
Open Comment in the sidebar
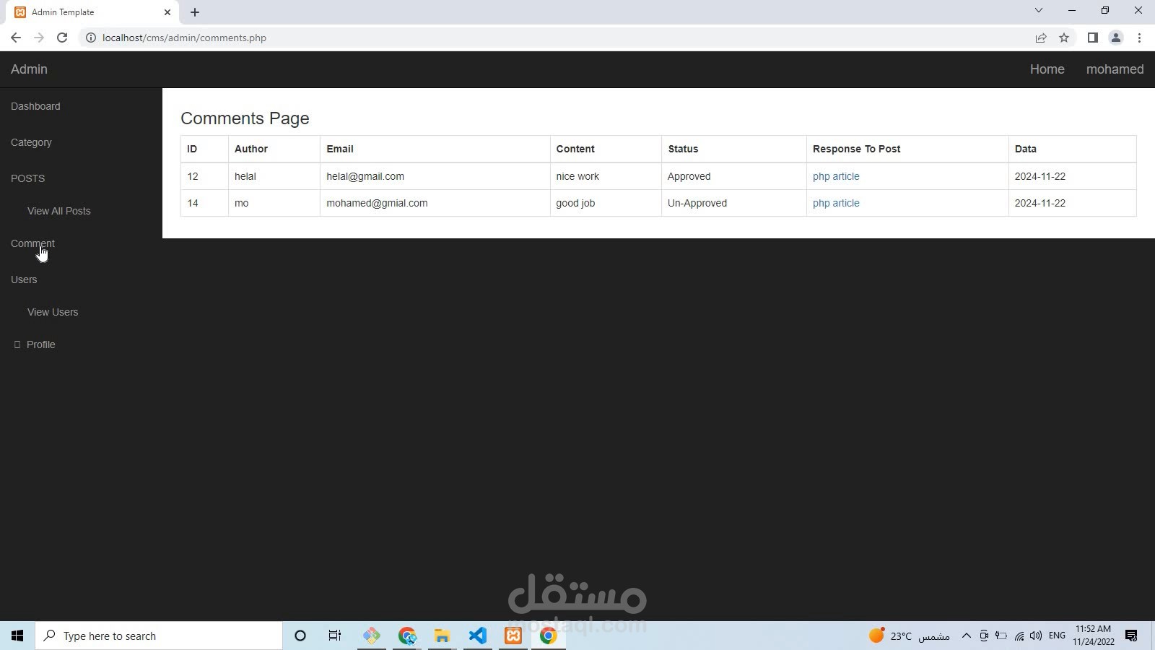[x=32, y=243]
